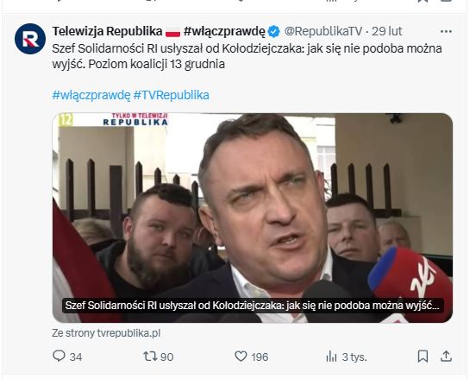Bookmark this Telewizja Republika tweet
Viewport: 476px width, 379px height.
pyautogui.click(x=423, y=357)
